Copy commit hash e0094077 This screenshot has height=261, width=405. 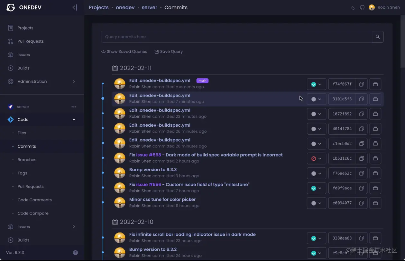(362, 203)
